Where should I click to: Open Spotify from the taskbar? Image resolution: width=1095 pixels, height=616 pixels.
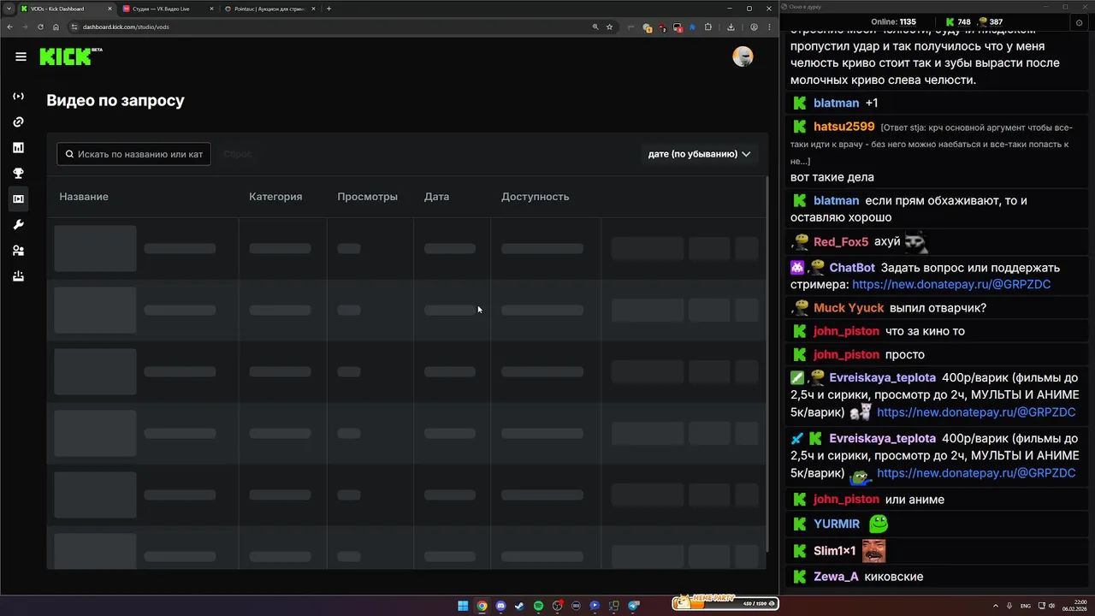coord(538,606)
